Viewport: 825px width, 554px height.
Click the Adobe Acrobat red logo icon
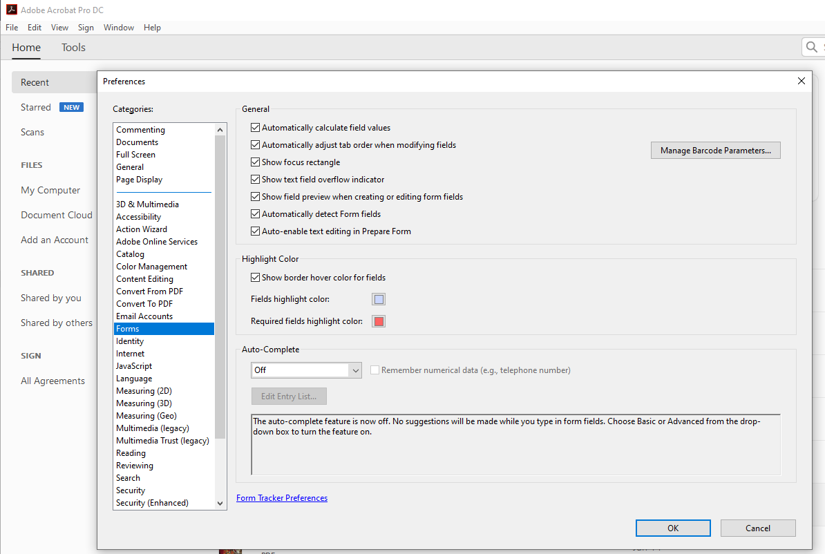pos(12,9)
